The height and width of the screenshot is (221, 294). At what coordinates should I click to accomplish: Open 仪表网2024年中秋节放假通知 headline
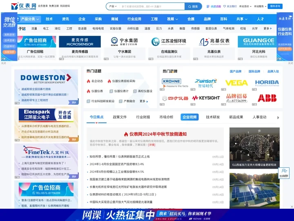click(158, 134)
